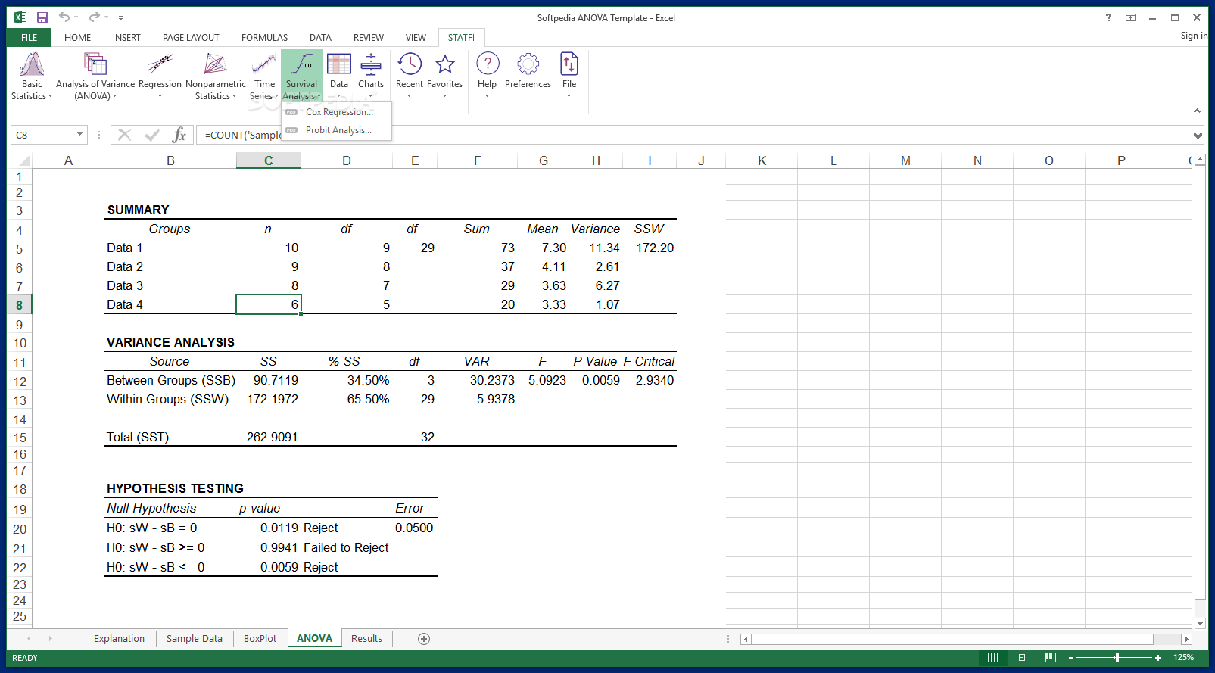The height and width of the screenshot is (673, 1215).
Task: Open Time Series ribbon menu
Action: tap(264, 76)
